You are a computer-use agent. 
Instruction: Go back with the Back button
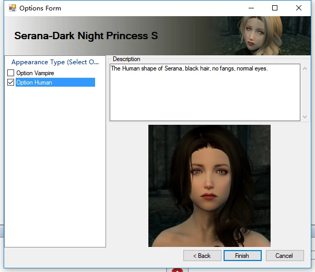[202, 255]
